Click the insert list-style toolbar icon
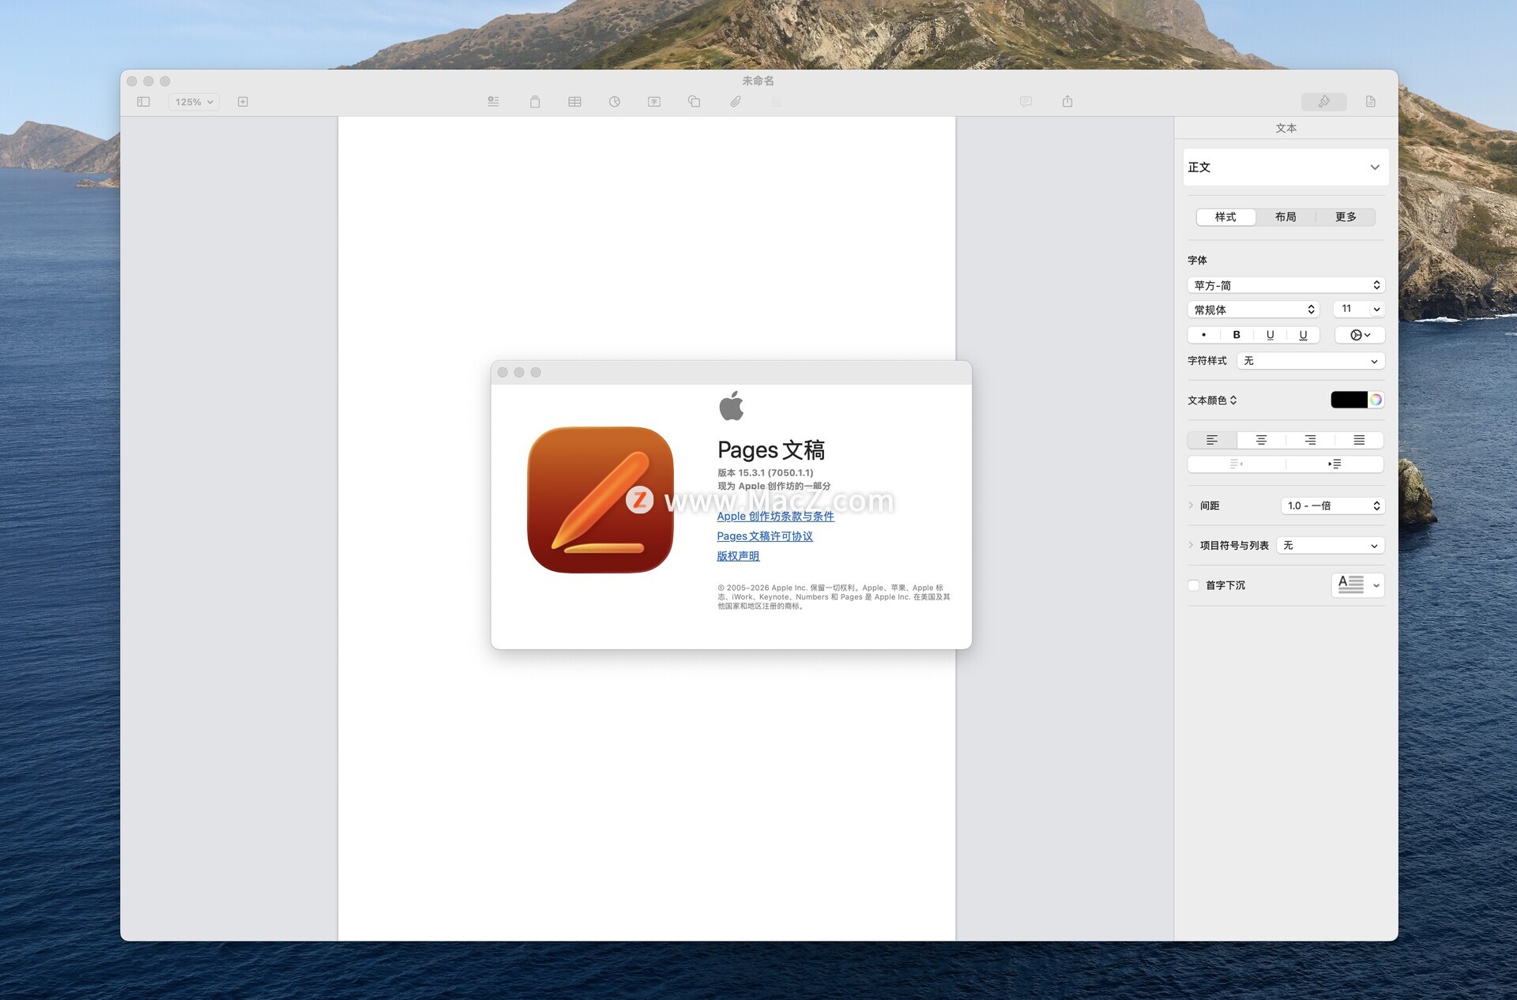1517x1000 pixels. (x=493, y=102)
